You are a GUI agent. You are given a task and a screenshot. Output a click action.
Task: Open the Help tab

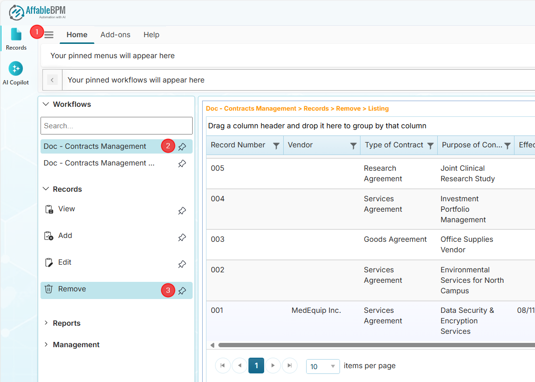pos(152,35)
